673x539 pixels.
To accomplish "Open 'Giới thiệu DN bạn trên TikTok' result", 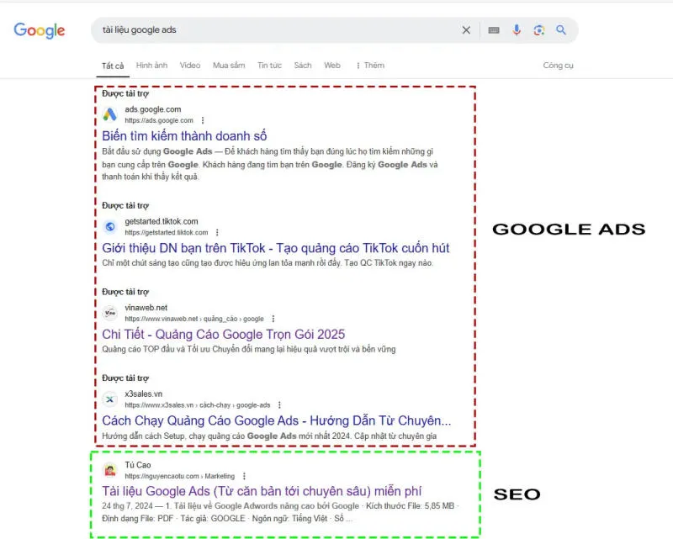I will (x=276, y=248).
